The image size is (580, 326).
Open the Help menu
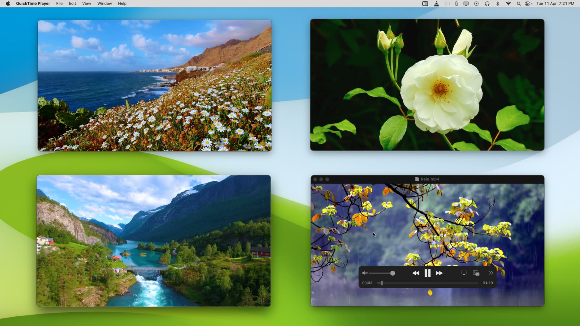point(122,4)
